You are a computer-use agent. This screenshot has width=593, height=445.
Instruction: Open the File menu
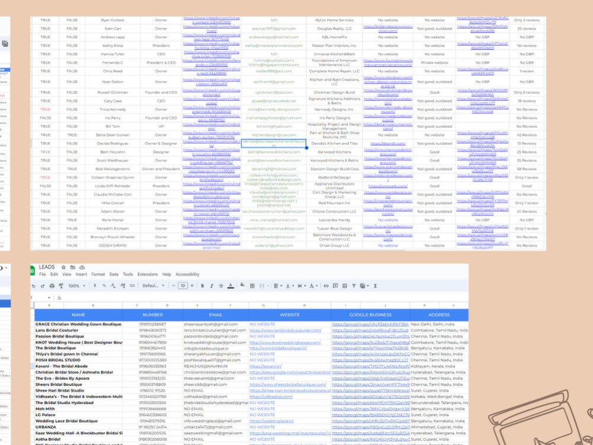[x=42, y=274]
